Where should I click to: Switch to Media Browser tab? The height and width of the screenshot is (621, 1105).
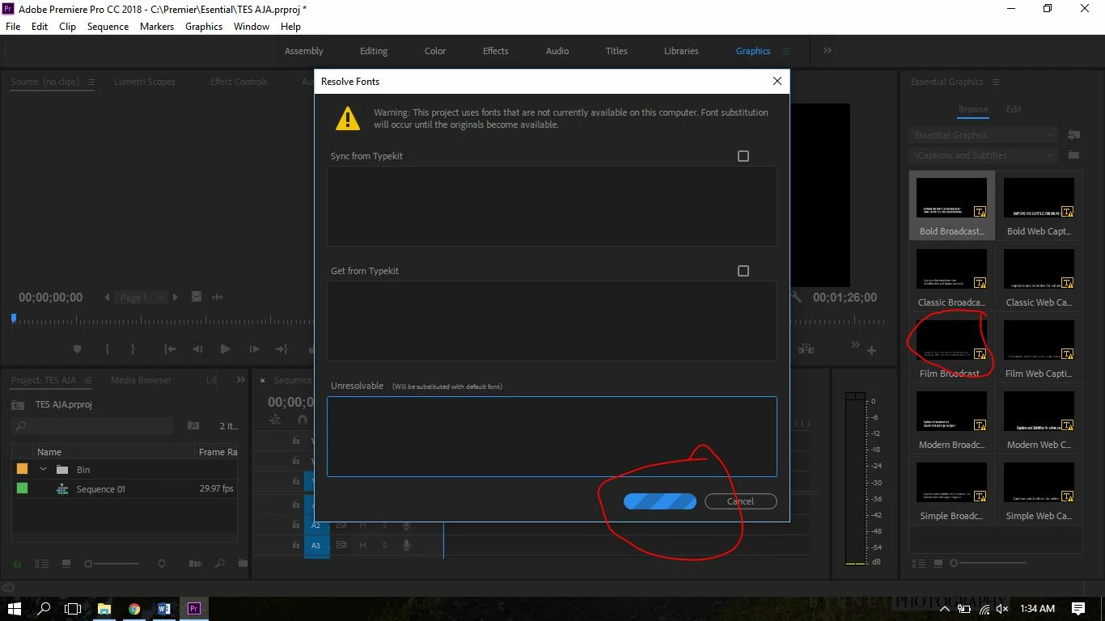(x=141, y=380)
